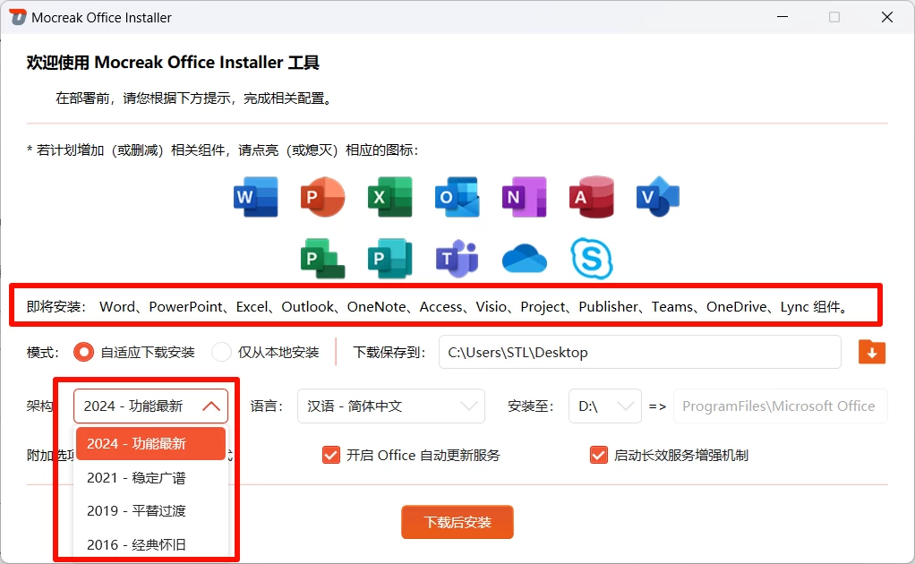
Task: Click the 欢迎使用 Mocreak Office Installer 工具 heading
Action: 173,63
